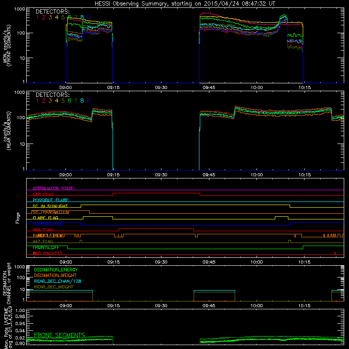Select orange detector 3 in rear segments legend
Screen dimensions: 349x349
pyautogui.click(x=50, y=101)
